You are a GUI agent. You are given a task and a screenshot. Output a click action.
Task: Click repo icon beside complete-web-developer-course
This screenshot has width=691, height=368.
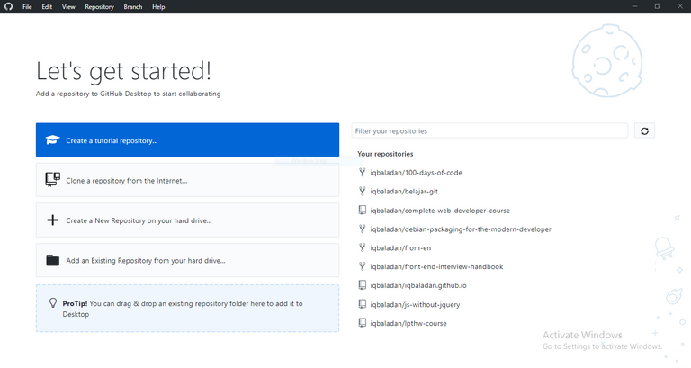(x=363, y=210)
